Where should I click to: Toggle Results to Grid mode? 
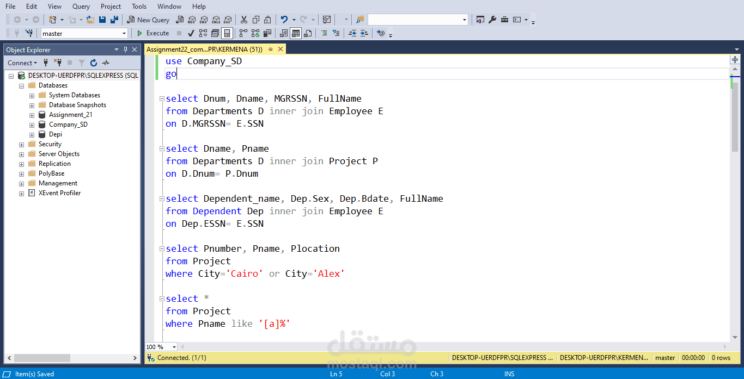(x=296, y=33)
